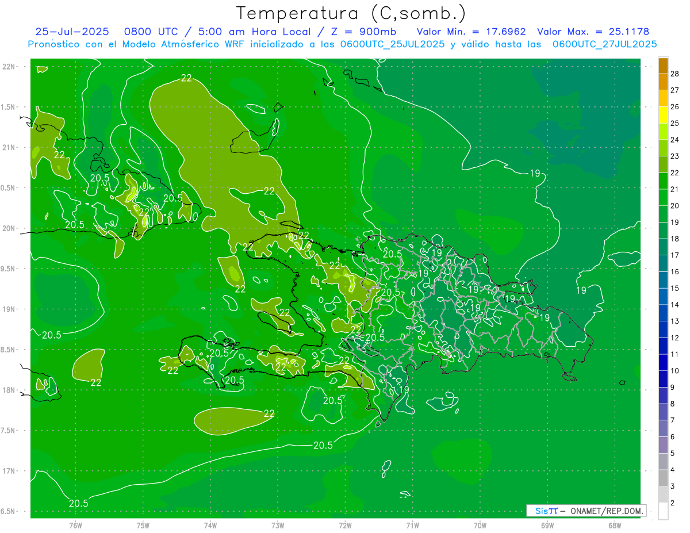Select the 'Valor Min. = 17.6962' text

point(471,32)
